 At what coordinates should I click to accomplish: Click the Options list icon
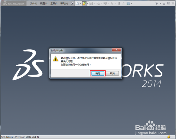pos(128,4)
